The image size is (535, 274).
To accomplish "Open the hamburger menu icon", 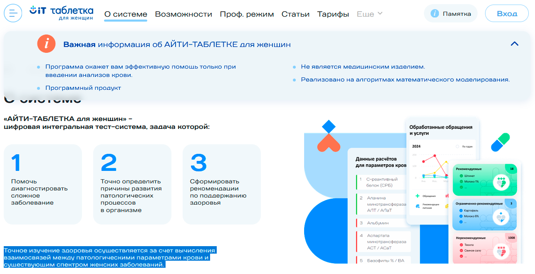I will tap(13, 13).
